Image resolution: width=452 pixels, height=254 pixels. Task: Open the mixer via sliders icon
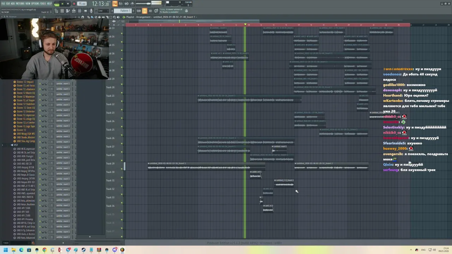click(x=80, y=11)
